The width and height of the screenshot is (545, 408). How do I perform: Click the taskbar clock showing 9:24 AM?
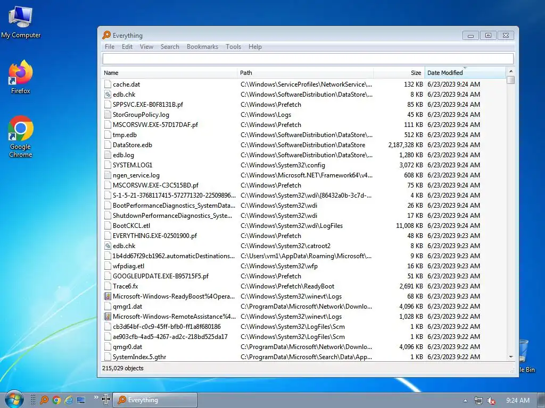tap(517, 401)
